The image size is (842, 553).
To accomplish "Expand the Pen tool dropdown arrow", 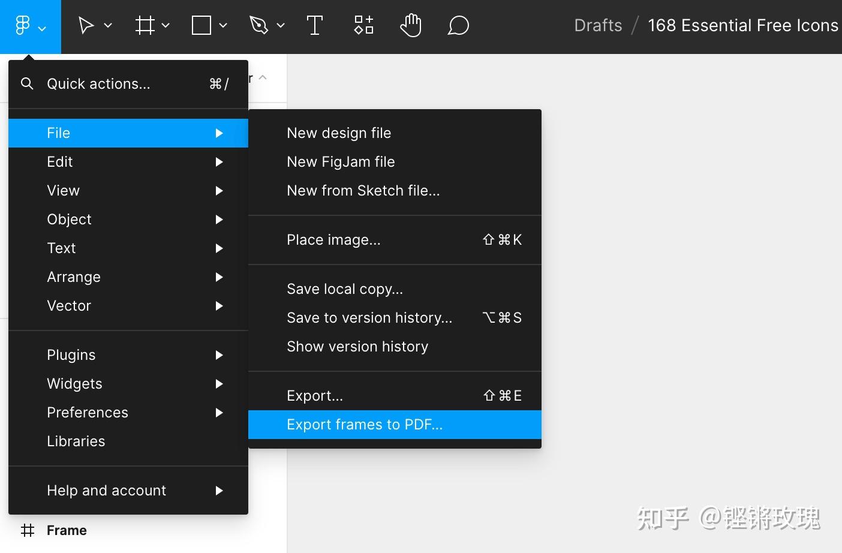I will (x=281, y=25).
